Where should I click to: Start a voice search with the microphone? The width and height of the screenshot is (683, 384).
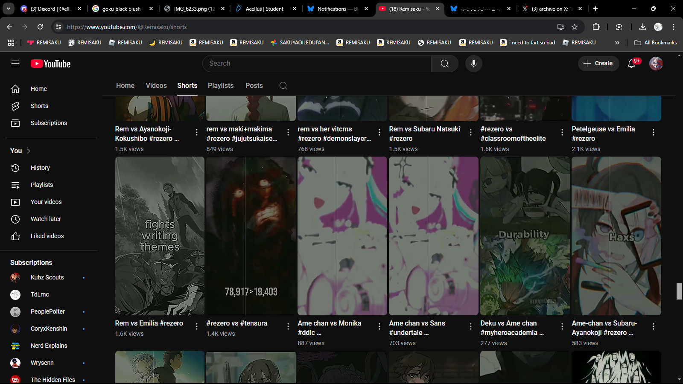[x=473, y=64]
